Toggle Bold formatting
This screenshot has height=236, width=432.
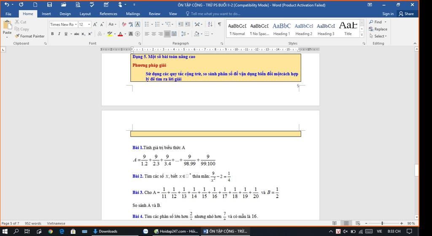click(52, 34)
